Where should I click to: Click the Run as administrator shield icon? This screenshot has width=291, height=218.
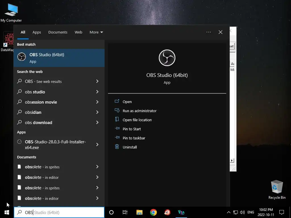[x=117, y=110]
